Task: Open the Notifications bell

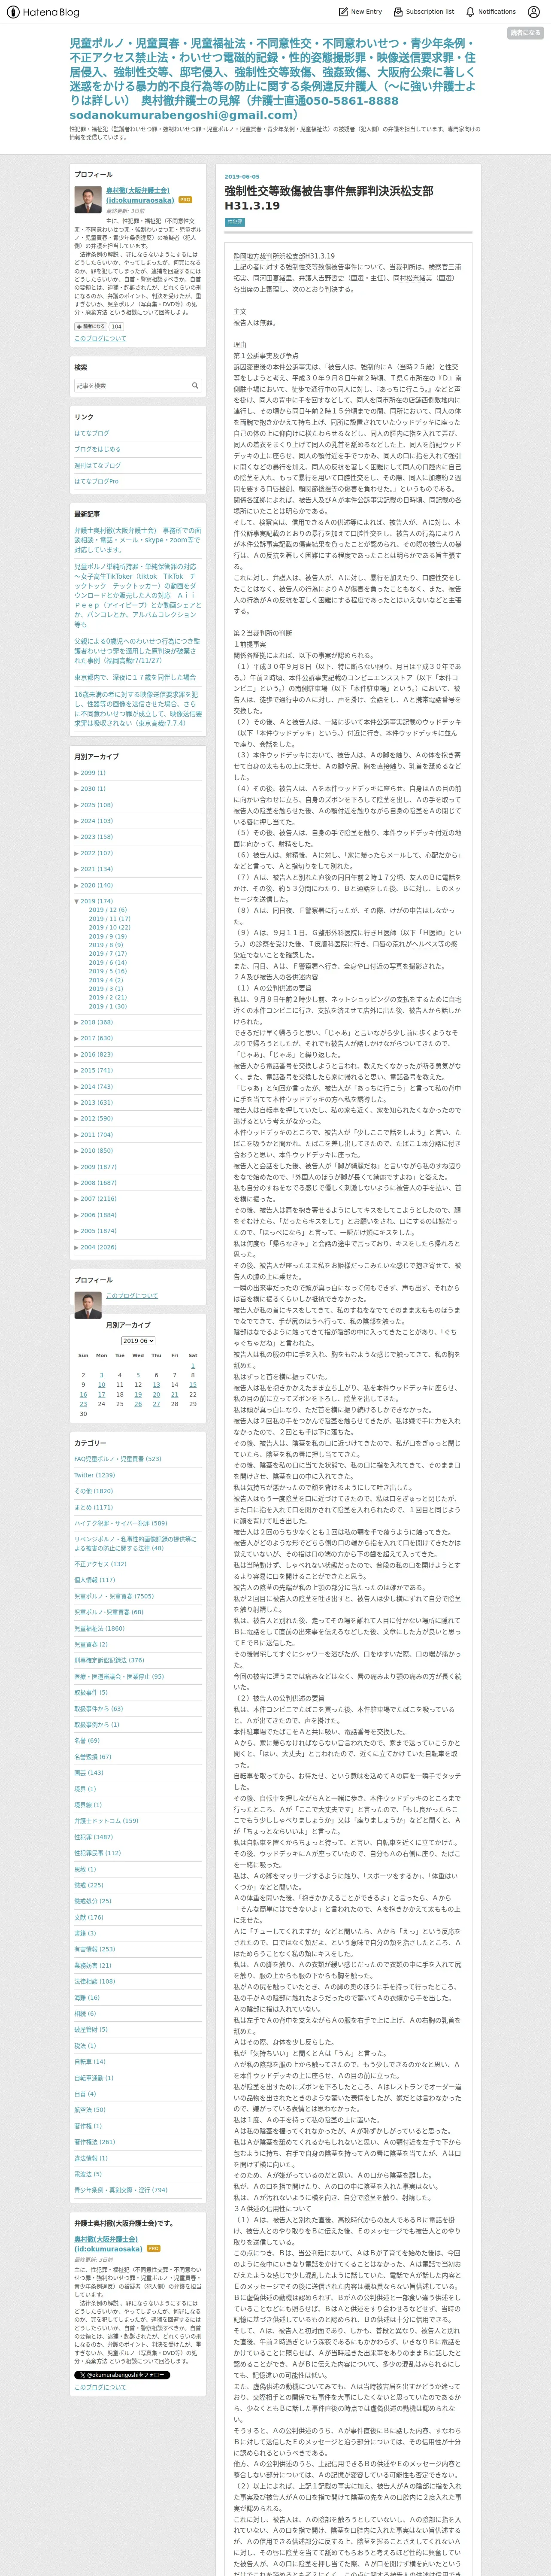Action: pos(490,12)
